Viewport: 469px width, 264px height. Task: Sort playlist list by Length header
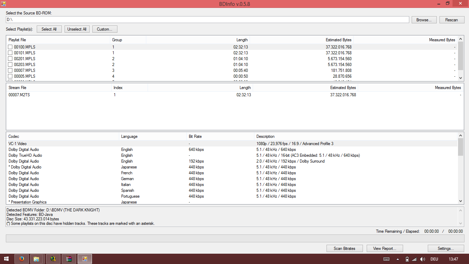pos(198,40)
